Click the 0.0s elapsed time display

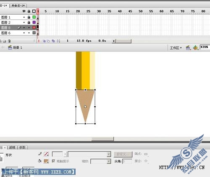102,41
